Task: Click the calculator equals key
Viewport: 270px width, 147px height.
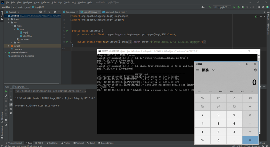Action: click(x=250, y=140)
